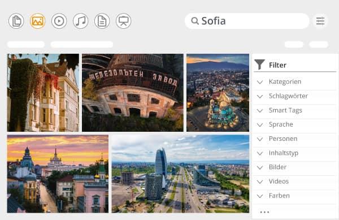Expand the Farben filter chevron

pyautogui.click(x=260, y=196)
